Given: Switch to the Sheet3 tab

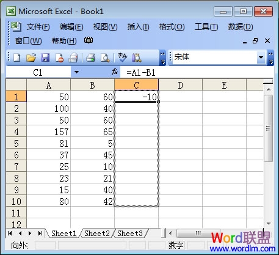Looking at the screenshot, I should (x=130, y=234).
